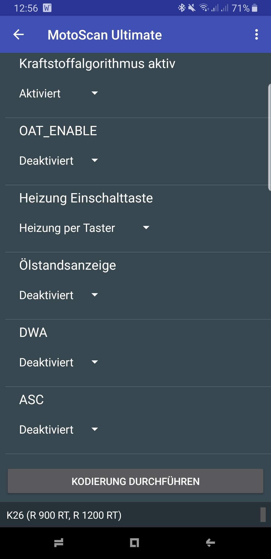Expand the OAT_ENABLE dropdown

click(x=59, y=161)
